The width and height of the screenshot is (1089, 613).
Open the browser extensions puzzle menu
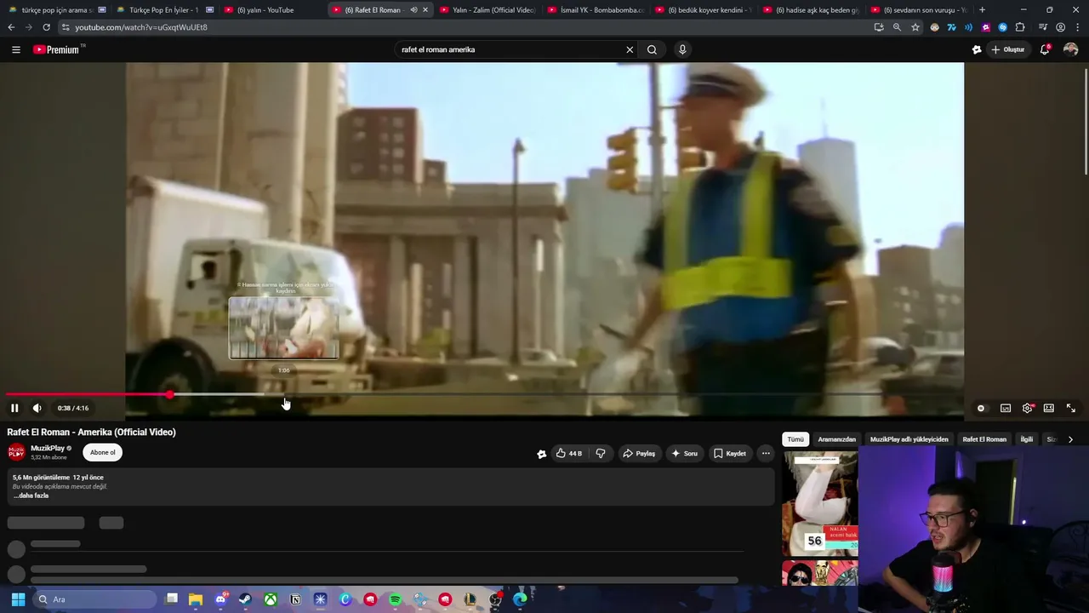pyautogui.click(x=1020, y=27)
